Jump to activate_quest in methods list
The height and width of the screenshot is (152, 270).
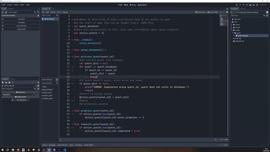click(x=47, y=92)
